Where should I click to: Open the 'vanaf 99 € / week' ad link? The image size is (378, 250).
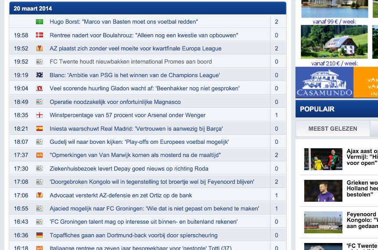334,21
